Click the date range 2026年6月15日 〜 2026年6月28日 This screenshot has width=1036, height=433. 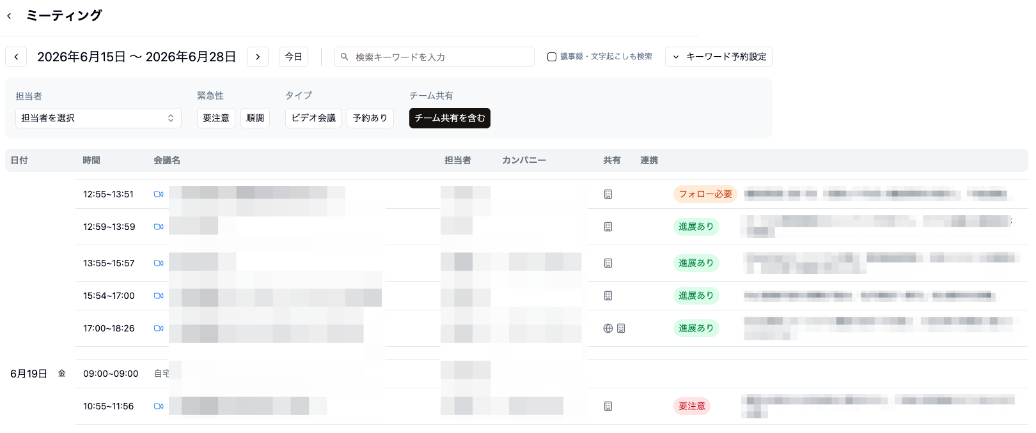[137, 57]
